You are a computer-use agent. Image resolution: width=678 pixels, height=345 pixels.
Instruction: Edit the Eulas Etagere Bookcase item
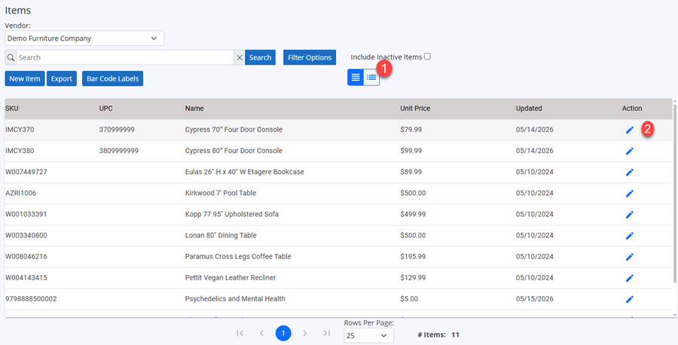630,172
